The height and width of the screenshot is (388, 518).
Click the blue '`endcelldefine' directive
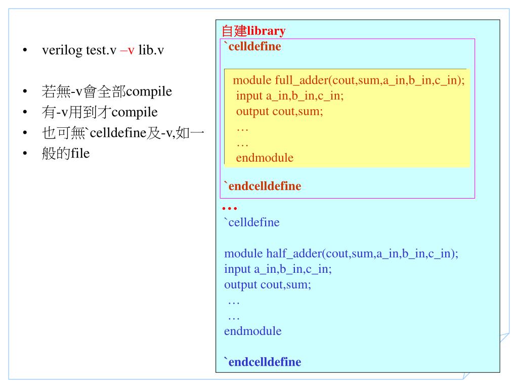[x=263, y=362]
